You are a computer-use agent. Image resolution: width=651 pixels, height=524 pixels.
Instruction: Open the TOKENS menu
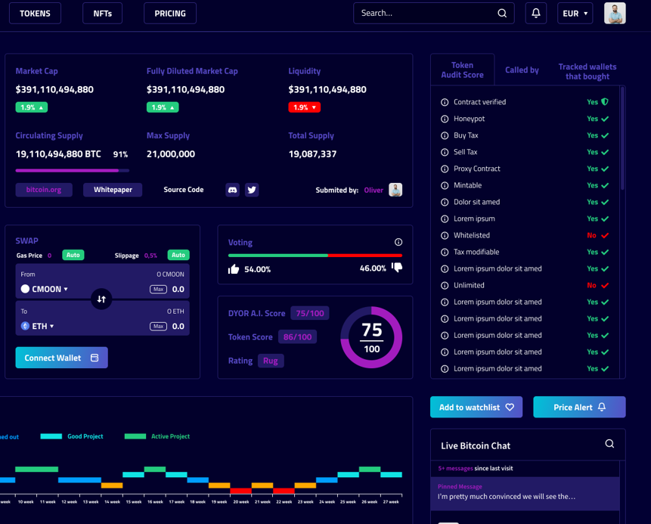(35, 14)
